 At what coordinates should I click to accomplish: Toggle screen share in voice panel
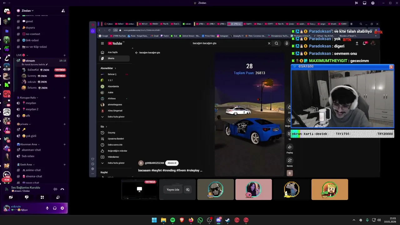(x=27, y=197)
